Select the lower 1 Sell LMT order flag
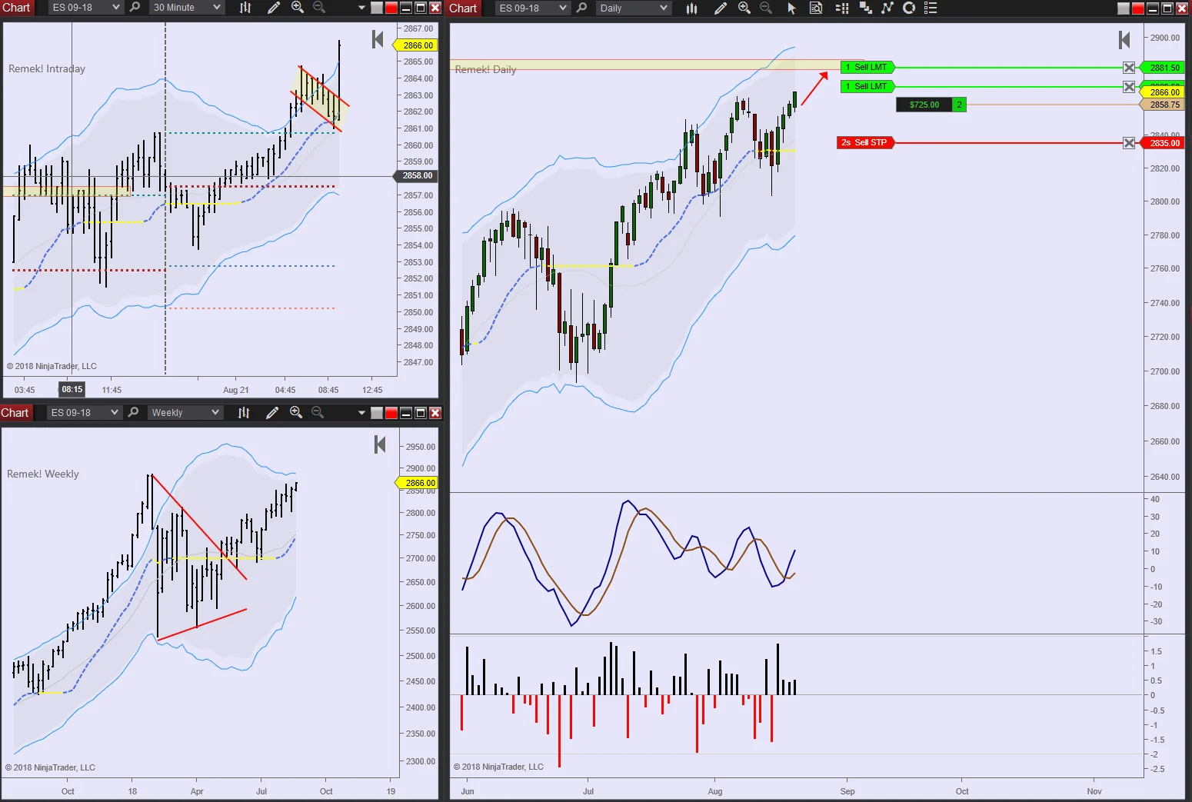The height and width of the screenshot is (802, 1192). (x=868, y=86)
